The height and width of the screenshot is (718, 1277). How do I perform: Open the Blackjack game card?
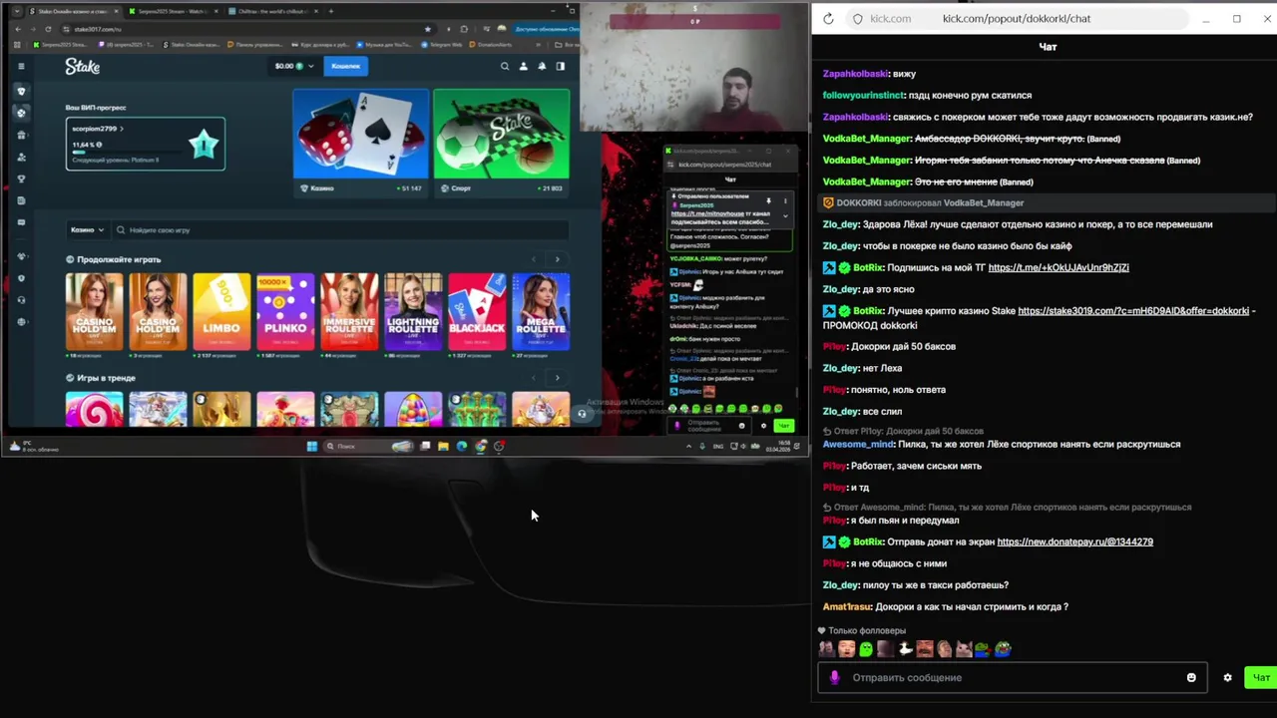pyautogui.click(x=477, y=312)
